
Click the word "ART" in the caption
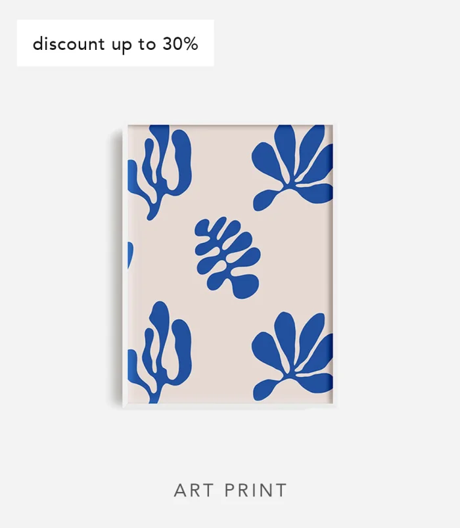[193, 491]
